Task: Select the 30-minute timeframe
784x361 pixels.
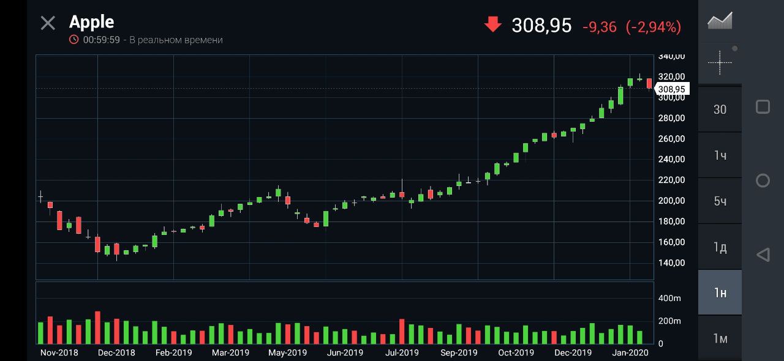Action: coord(720,110)
